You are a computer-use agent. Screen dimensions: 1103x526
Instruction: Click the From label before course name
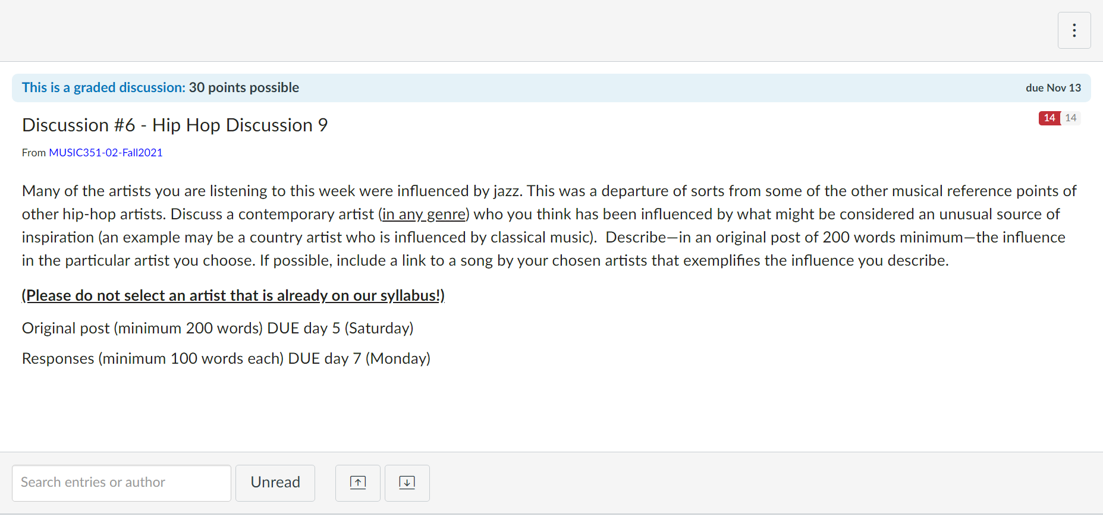point(34,152)
